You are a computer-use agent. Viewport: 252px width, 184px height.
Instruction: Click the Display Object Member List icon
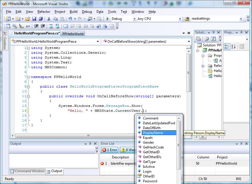point(8,26)
